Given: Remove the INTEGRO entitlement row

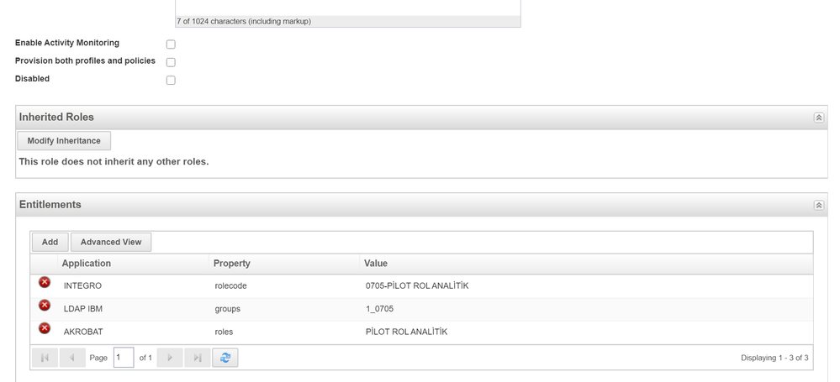Looking at the screenshot, I should (45, 283).
